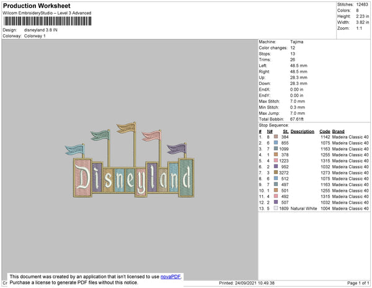
Task: Click the Brand column header
Action: (x=338, y=132)
